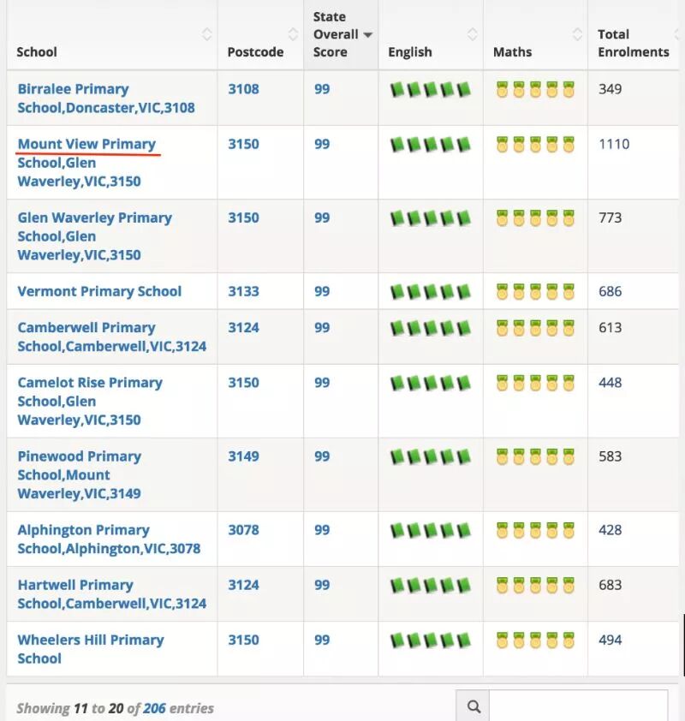
Task: Click score 99 in Vermont row
Action: pyautogui.click(x=322, y=291)
